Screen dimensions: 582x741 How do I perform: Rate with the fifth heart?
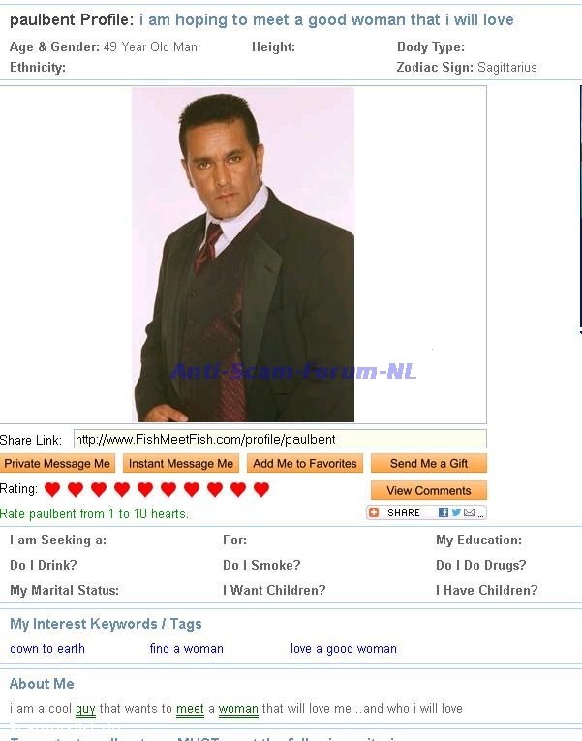click(145, 489)
